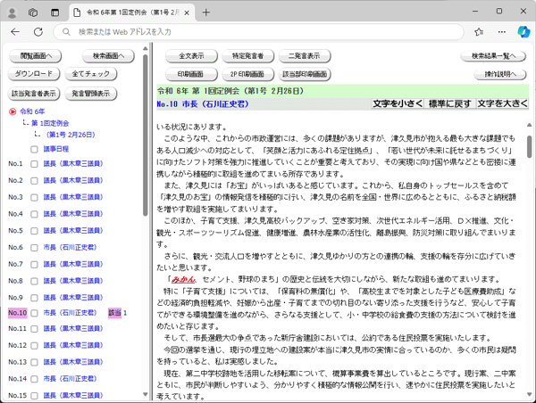The image size is (536, 403).
Task: Click the left panel scrollbar up arrow
Action: click(146, 49)
